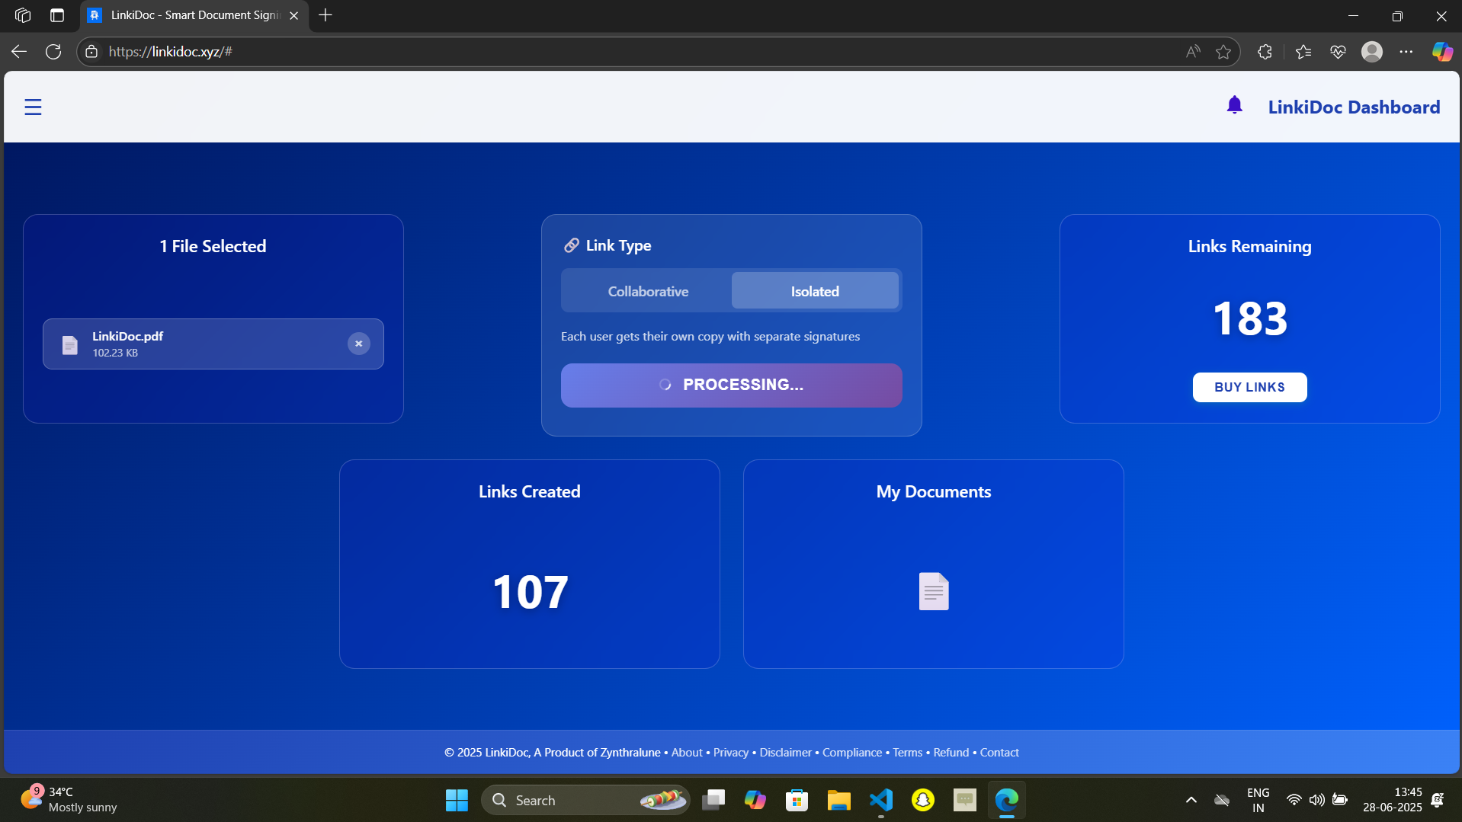Open Wi-Fi network settings
The image size is (1462, 822).
(1294, 800)
